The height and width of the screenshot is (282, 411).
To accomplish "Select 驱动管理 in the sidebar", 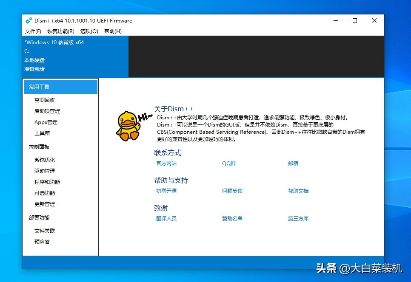I will 44,171.
